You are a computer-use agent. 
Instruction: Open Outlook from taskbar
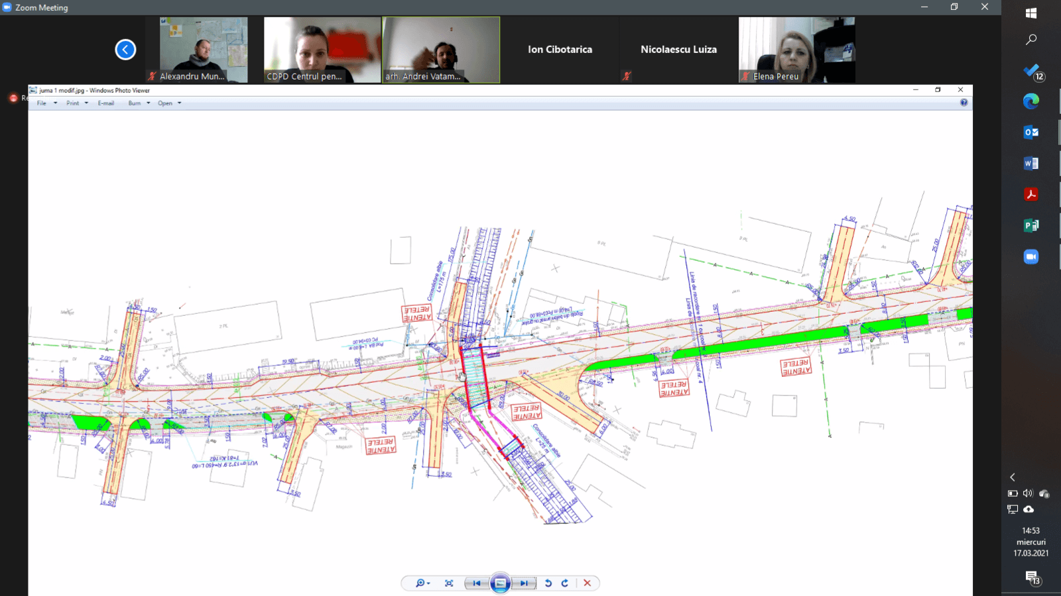(1031, 132)
